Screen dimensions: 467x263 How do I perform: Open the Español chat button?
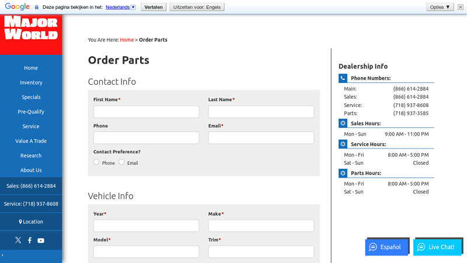click(x=386, y=247)
